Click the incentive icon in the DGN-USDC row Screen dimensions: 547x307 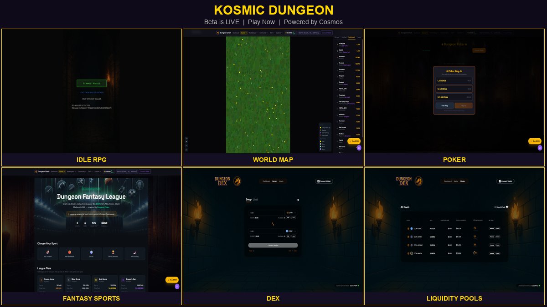pyautogui.click(x=475, y=228)
